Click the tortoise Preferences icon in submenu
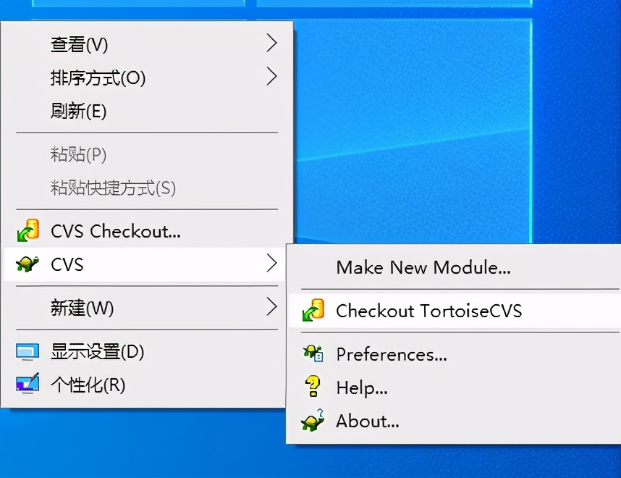This screenshot has width=621, height=478. pyautogui.click(x=314, y=354)
